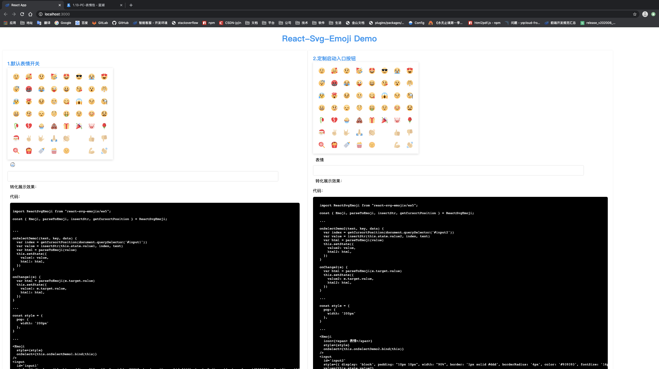Pick Santa emoji in 默认表情开关 panel
The image size is (659, 369).
tap(16, 138)
